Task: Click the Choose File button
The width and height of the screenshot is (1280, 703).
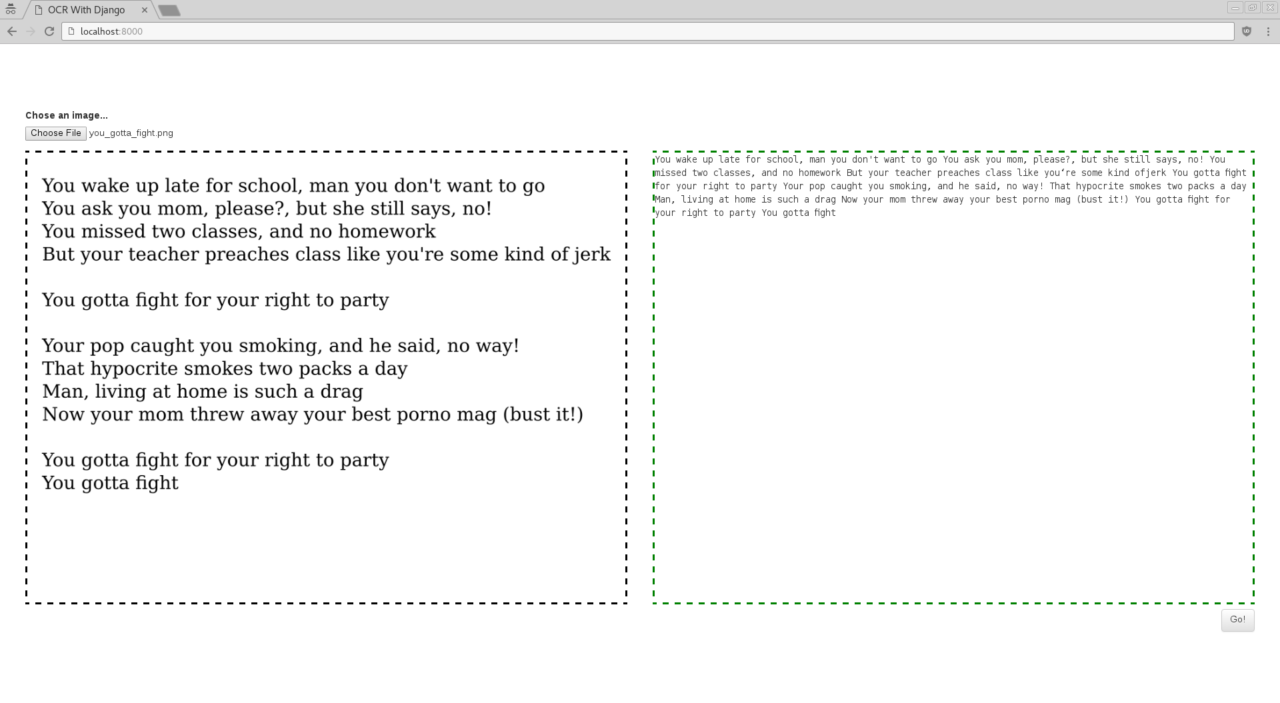Action: point(56,133)
